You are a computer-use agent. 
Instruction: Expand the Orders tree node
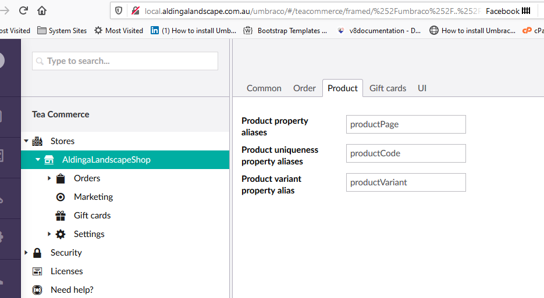tap(49, 178)
